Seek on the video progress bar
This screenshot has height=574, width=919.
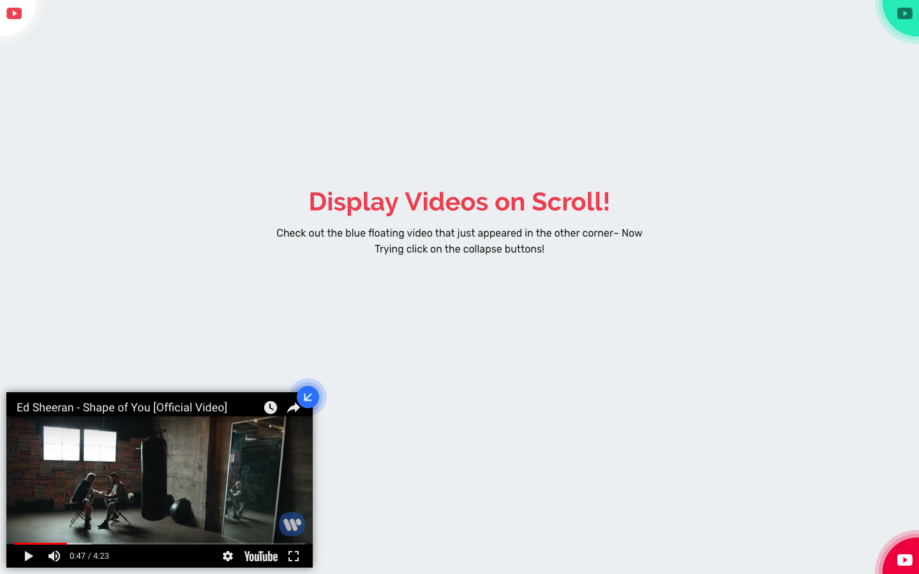click(x=160, y=543)
